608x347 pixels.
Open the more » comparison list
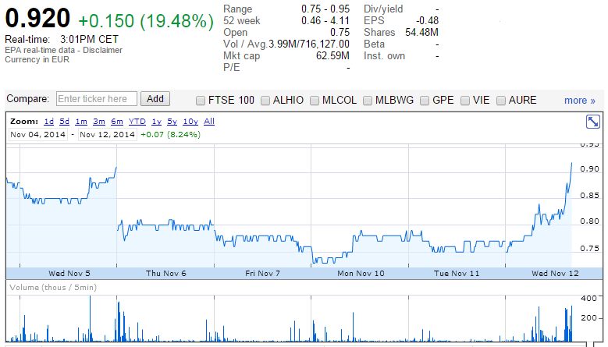click(579, 101)
